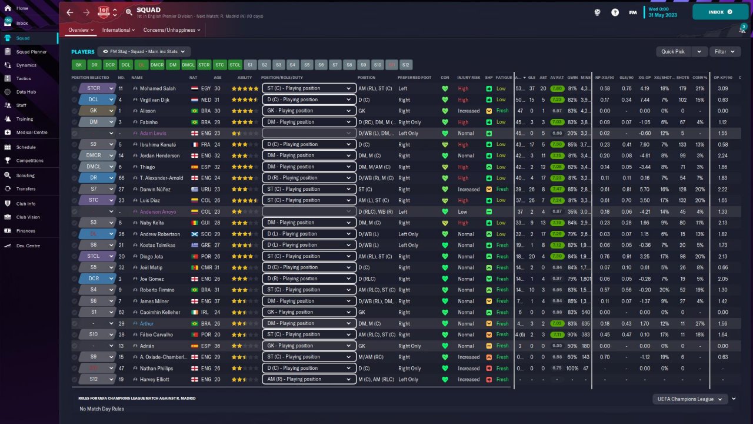Image resolution: width=753 pixels, height=424 pixels.
Task: Open the Competitions trophy icon
Action: [8, 160]
